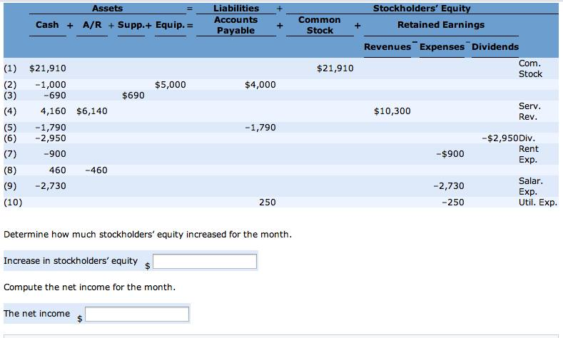Click the Expenses subheader
Screen dimensions: 563x338
coord(442,47)
